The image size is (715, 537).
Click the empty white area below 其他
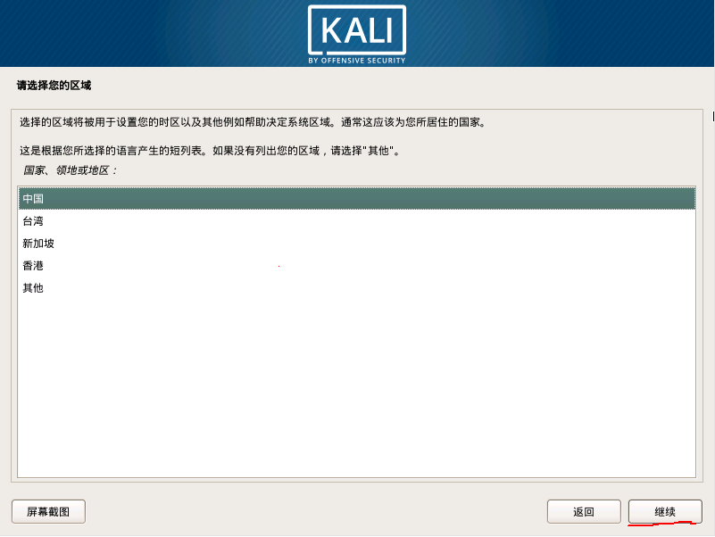[x=356, y=387]
